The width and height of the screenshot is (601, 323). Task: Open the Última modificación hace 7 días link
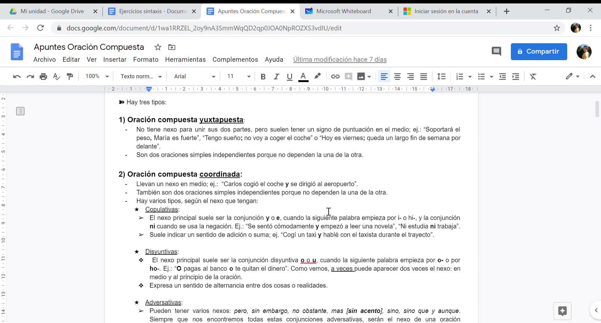coord(340,59)
